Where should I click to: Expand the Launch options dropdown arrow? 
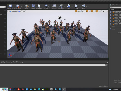[87, 7]
